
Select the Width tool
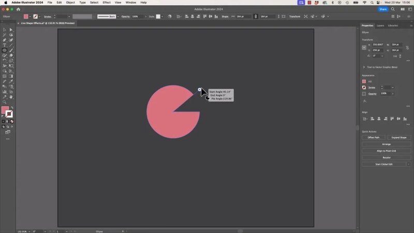tap(5, 66)
